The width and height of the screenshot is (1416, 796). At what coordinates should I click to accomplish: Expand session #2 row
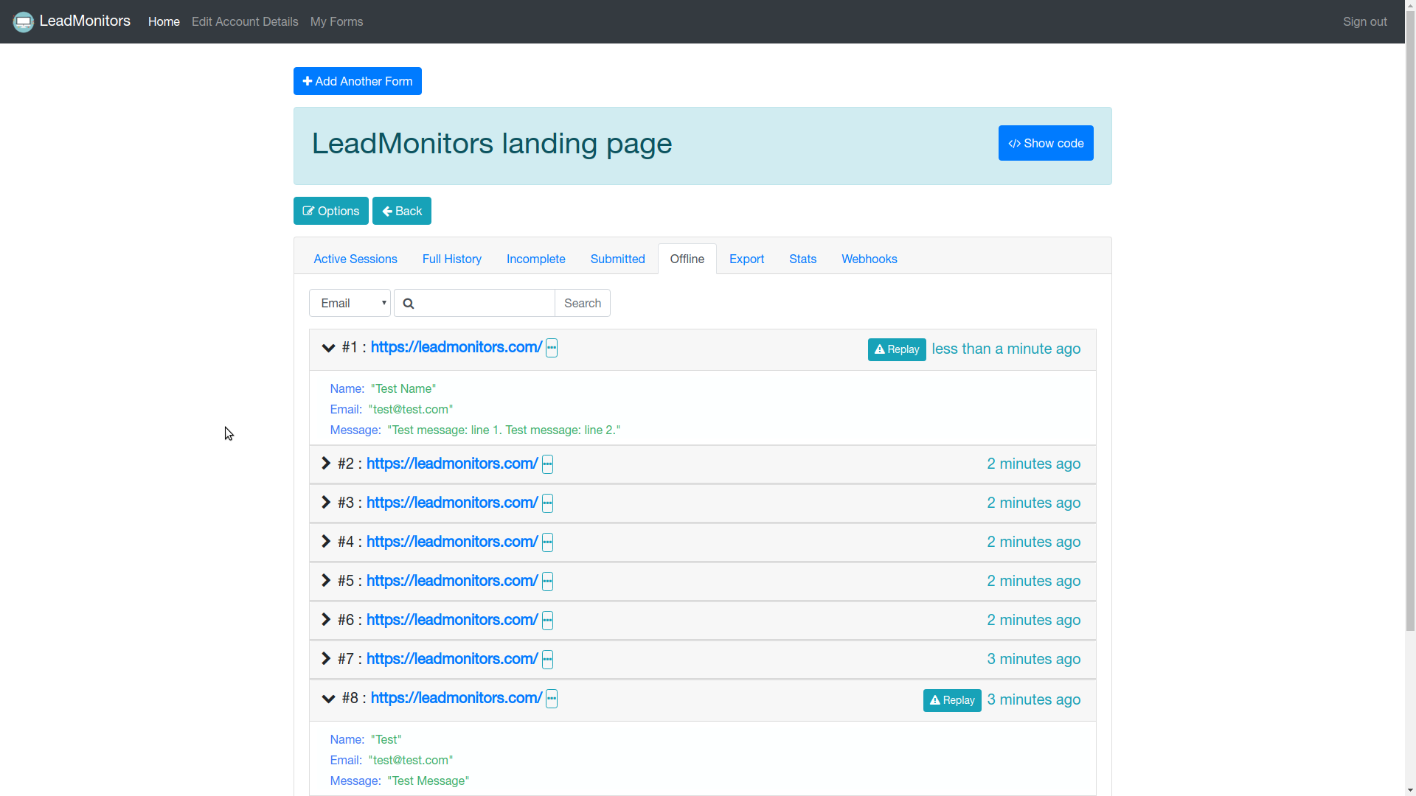tap(326, 463)
